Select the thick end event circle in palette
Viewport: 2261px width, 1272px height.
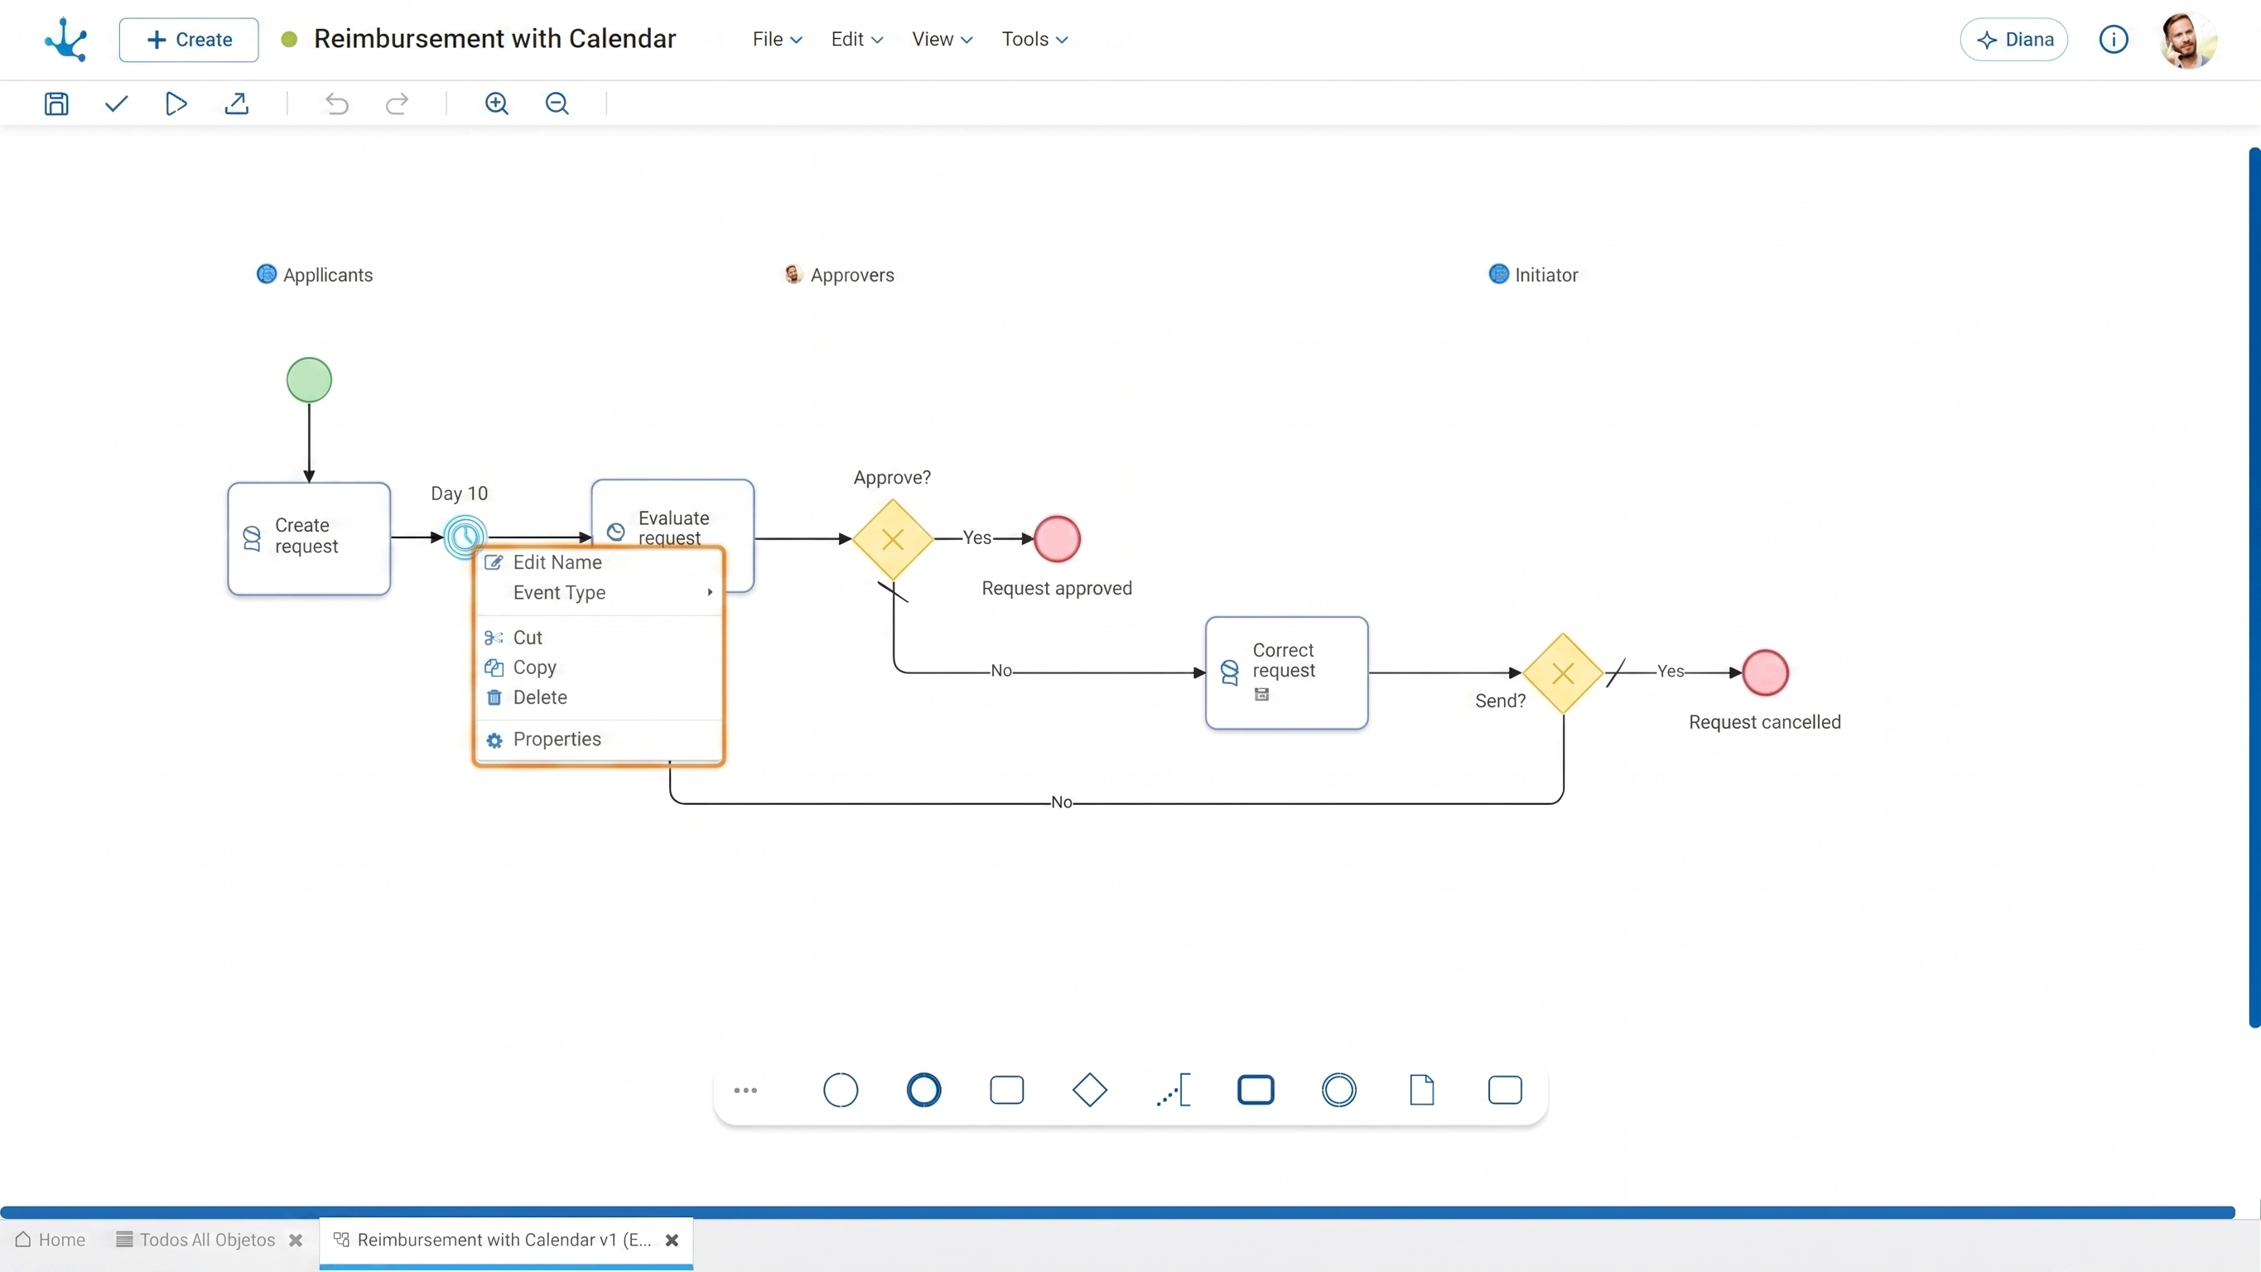click(923, 1091)
